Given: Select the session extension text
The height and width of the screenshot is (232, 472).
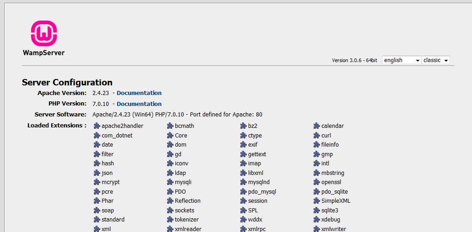Looking at the screenshot, I should pyautogui.click(x=258, y=201).
